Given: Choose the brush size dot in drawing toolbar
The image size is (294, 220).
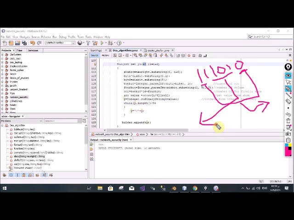Looking at the screenshot, I should (x=288, y=108).
